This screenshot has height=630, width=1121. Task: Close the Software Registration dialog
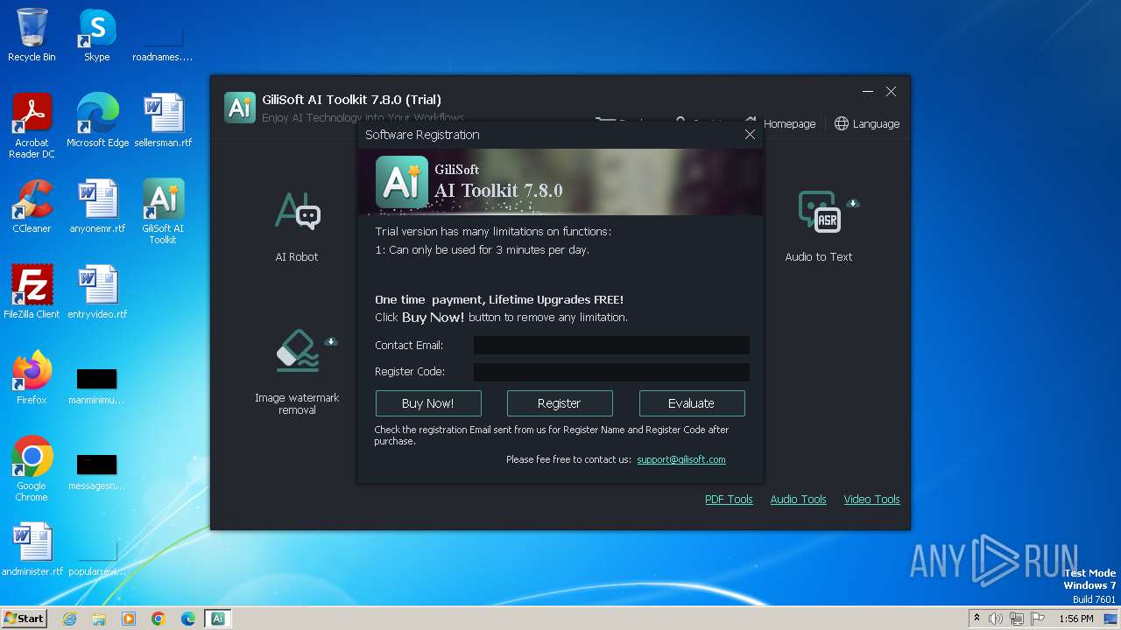pos(750,135)
